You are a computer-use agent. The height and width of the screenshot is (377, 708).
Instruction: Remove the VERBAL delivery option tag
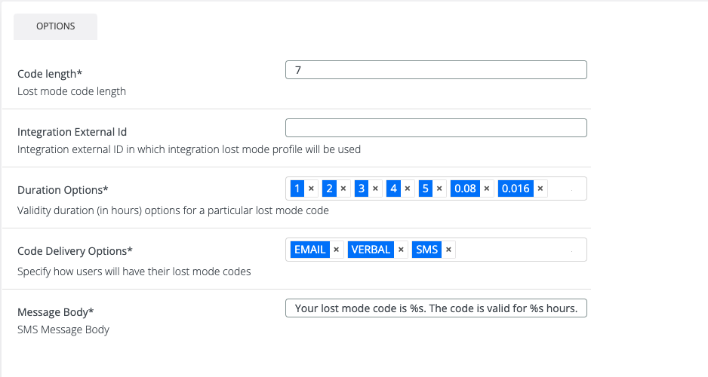(401, 250)
